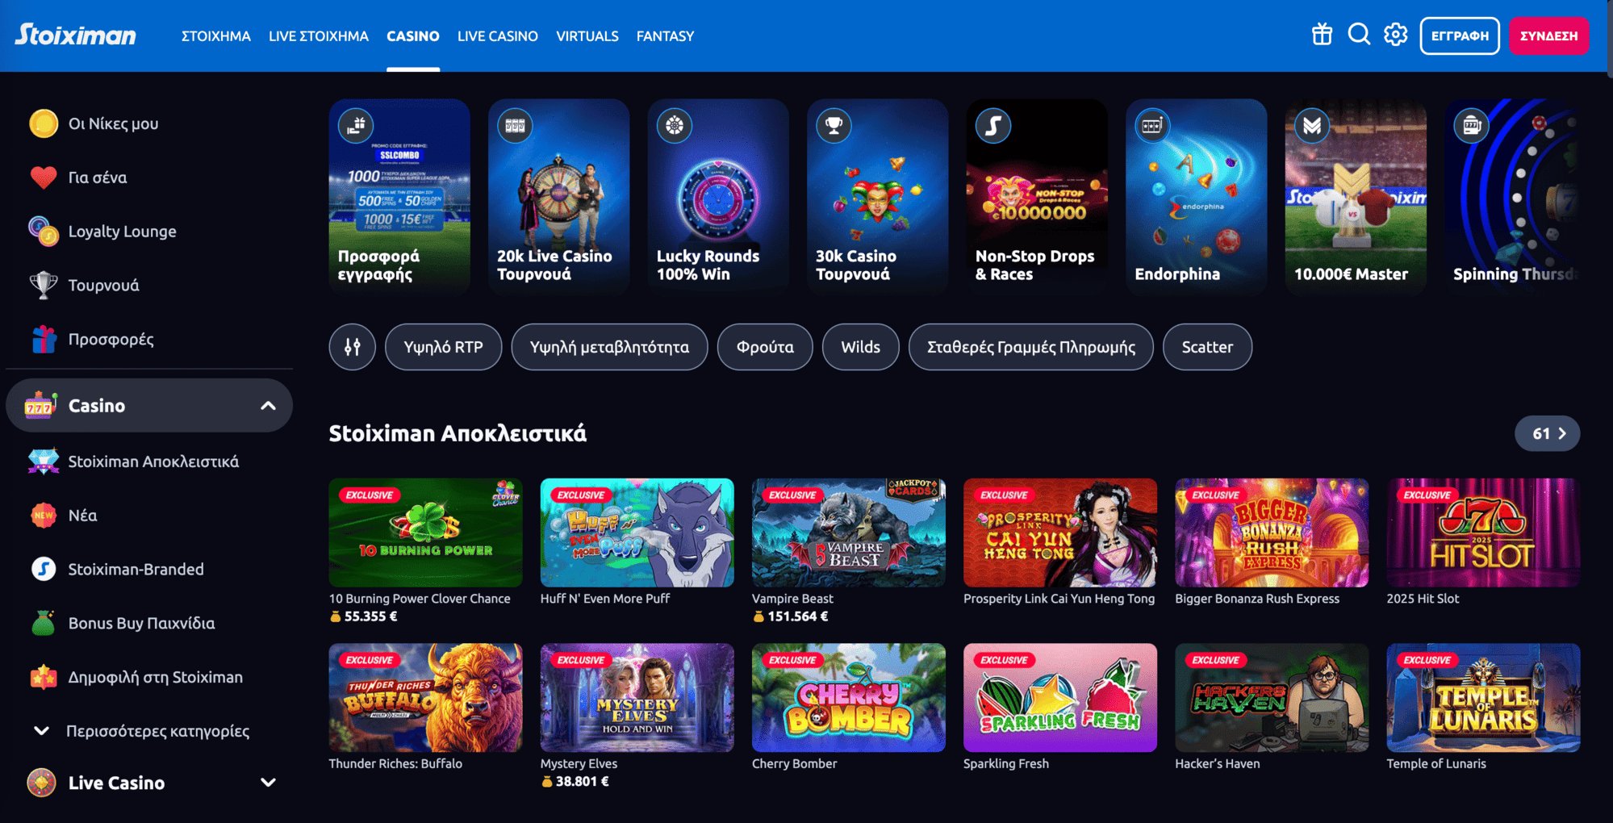Click the Stoiximan logo
Image resolution: width=1613 pixels, height=823 pixels.
pyautogui.click(x=76, y=35)
